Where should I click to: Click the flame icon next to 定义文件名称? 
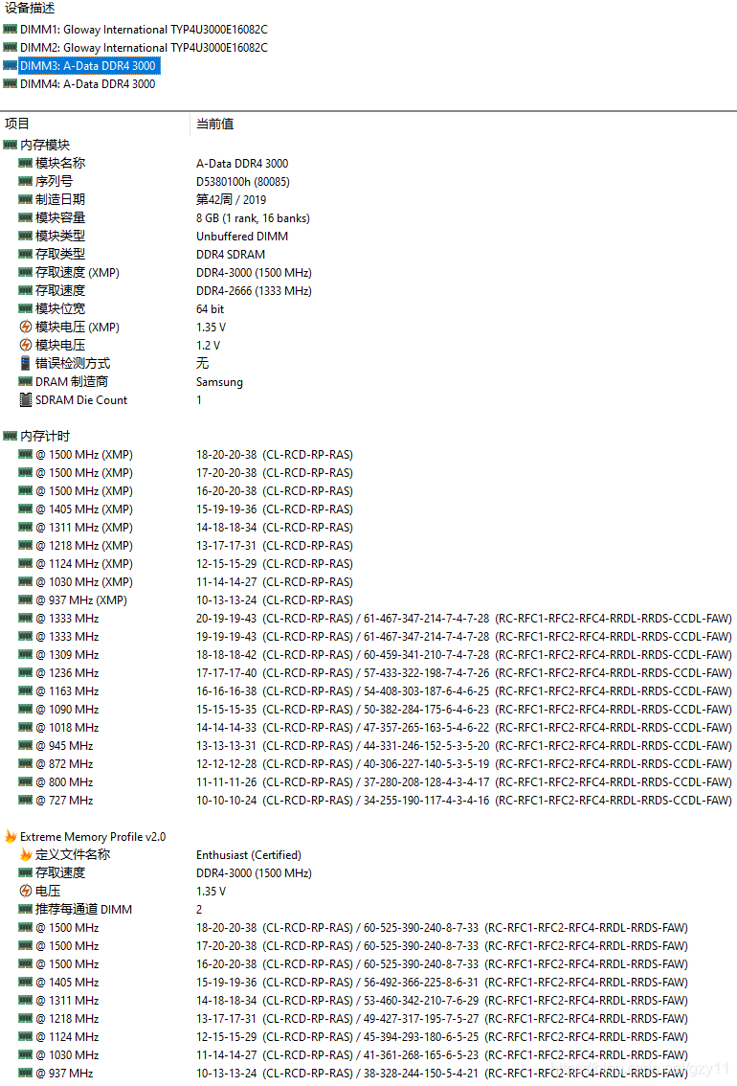(26, 854)
